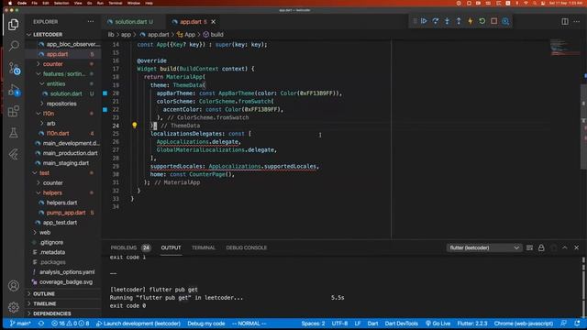Open the Widget Inspector icon in debug toolbar
Viewport: 587px width, 330px height.
point(505,21)
